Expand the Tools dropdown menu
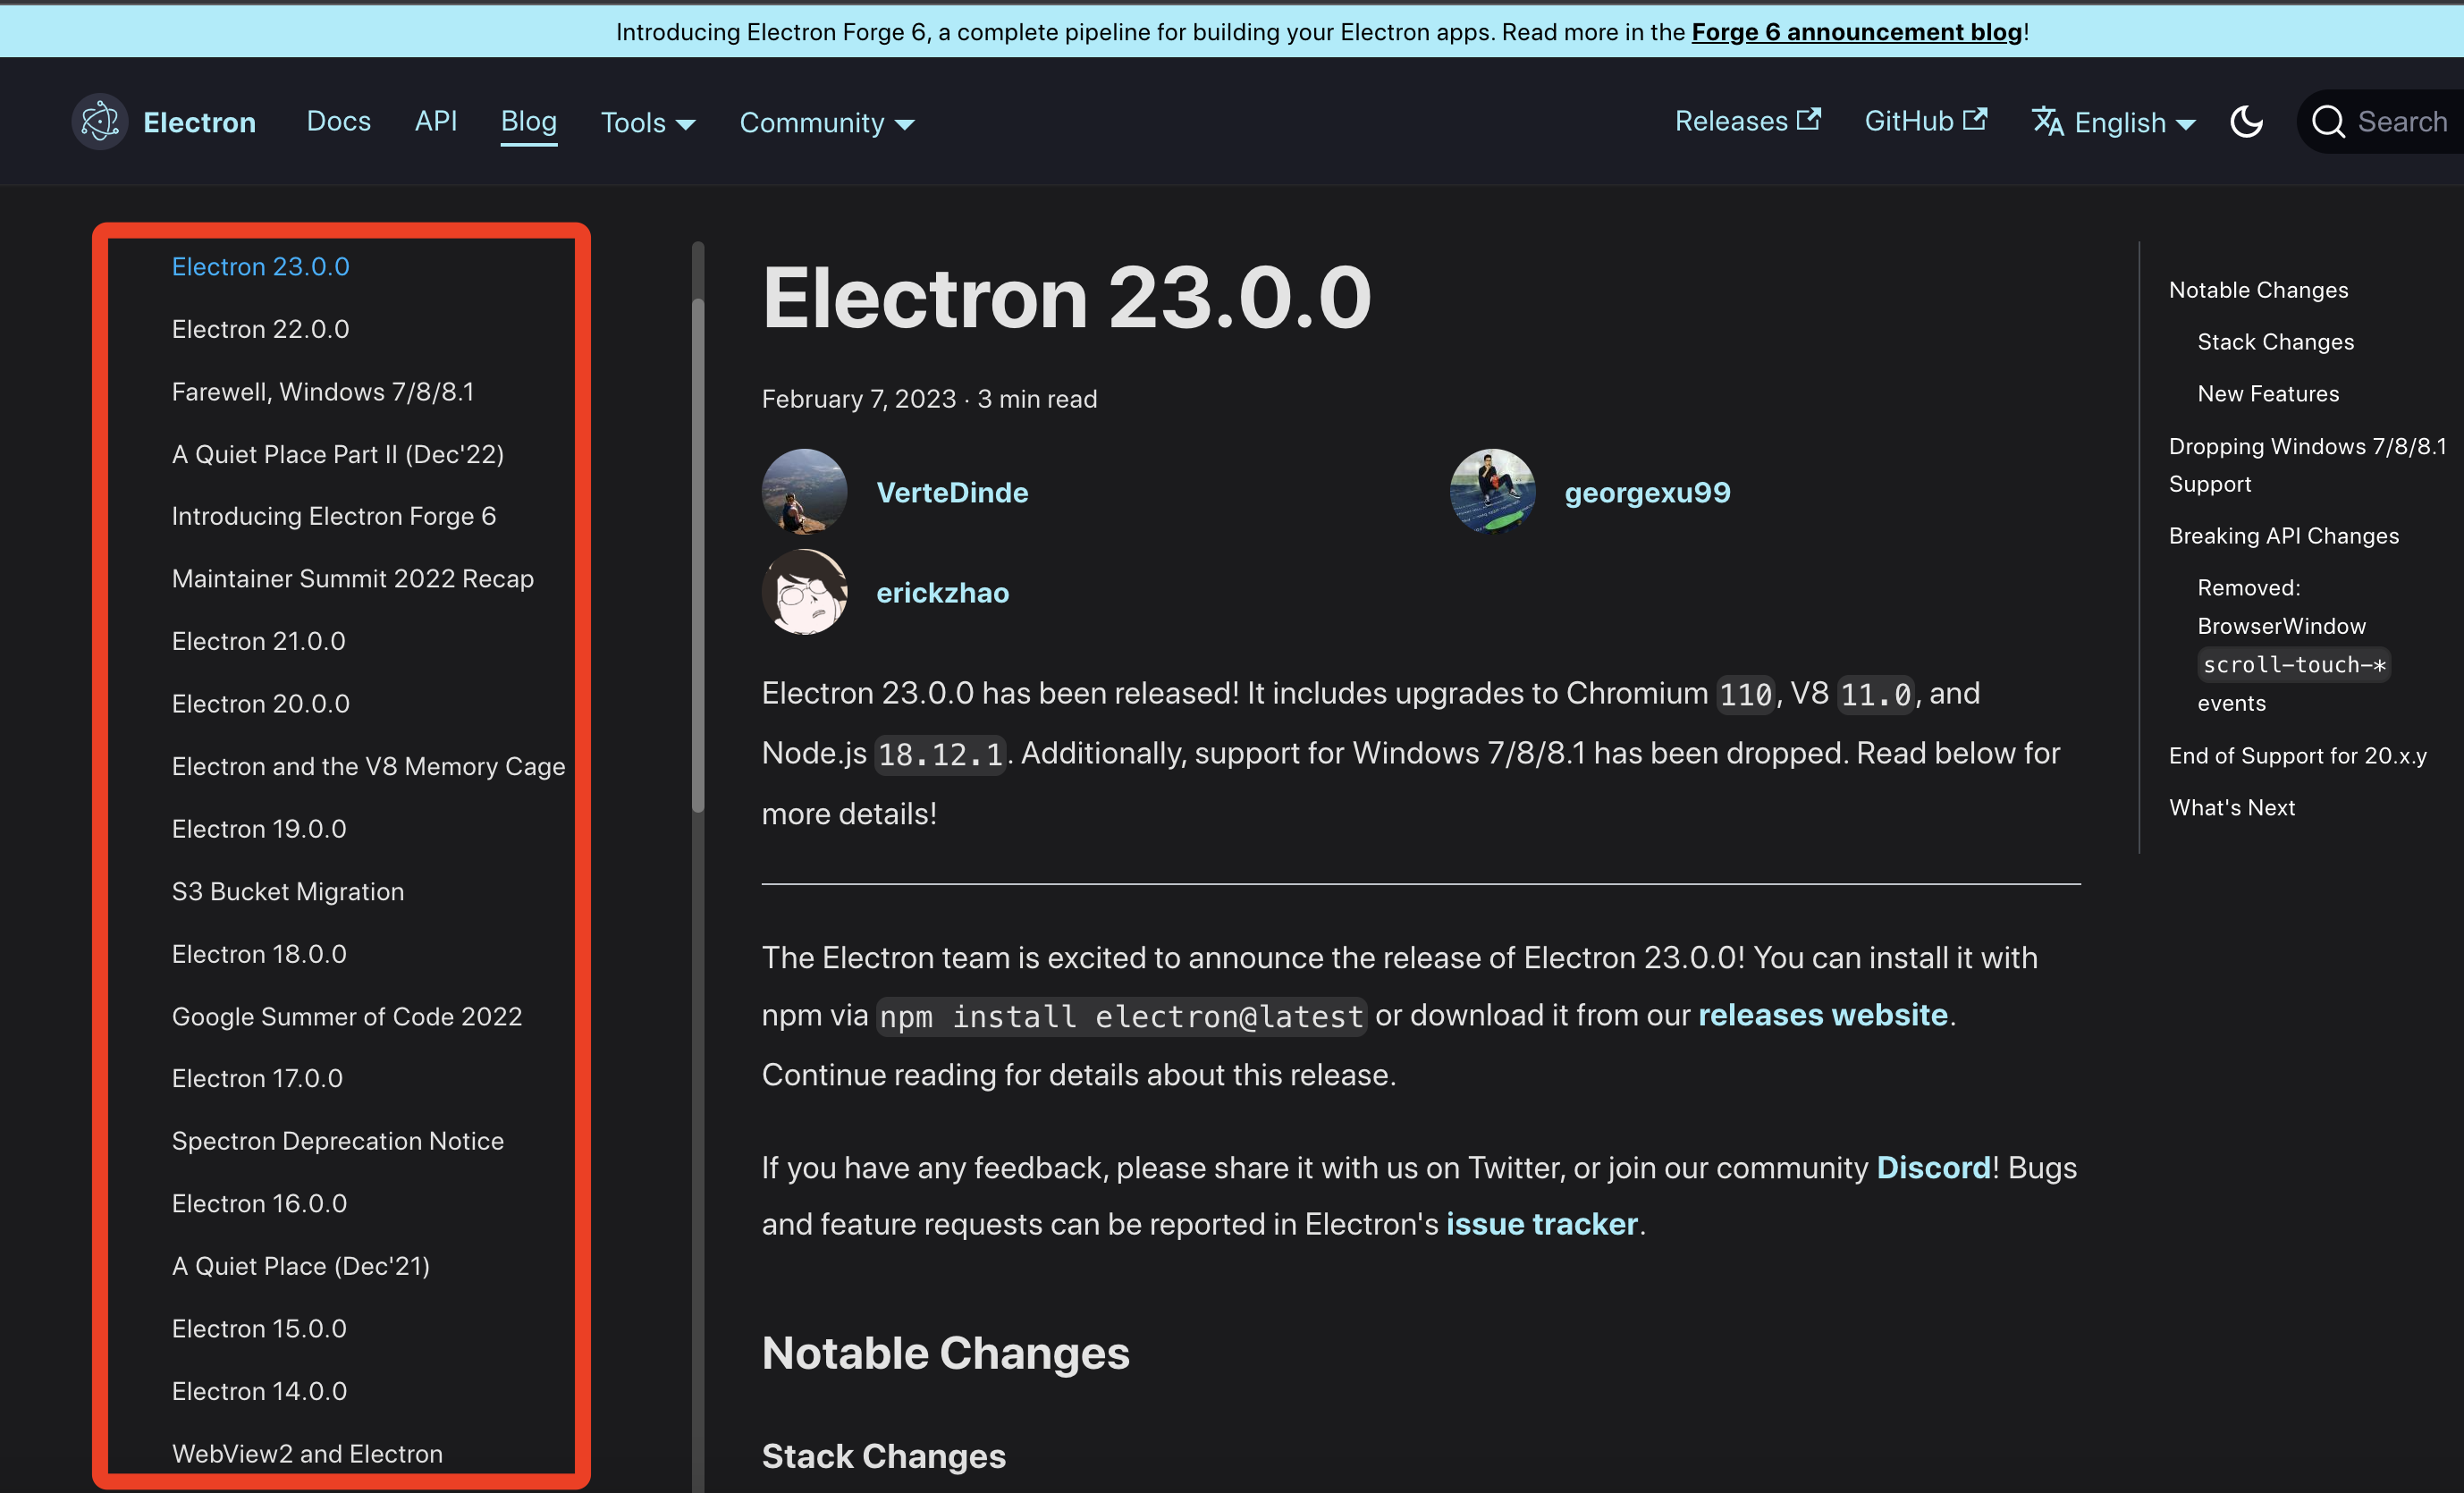 (647, 123)
